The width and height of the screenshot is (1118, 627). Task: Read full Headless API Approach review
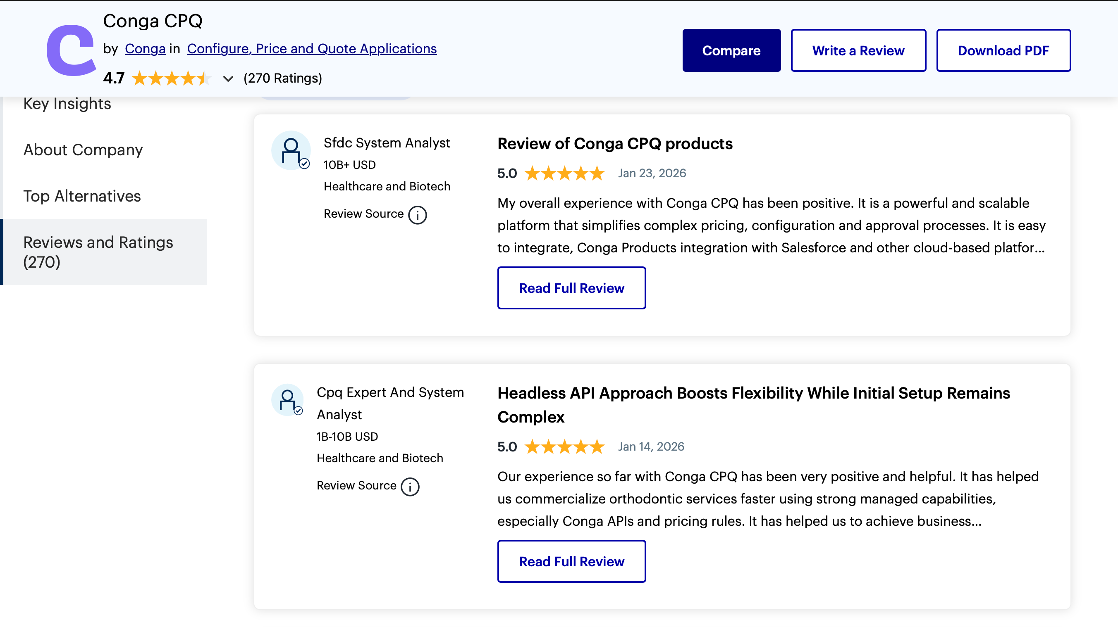[x=571, y=561]
